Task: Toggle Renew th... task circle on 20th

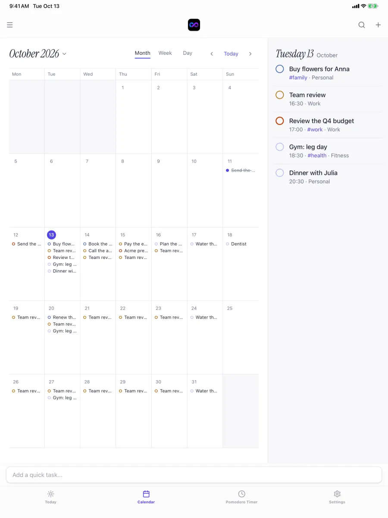Action: point(49,317)
